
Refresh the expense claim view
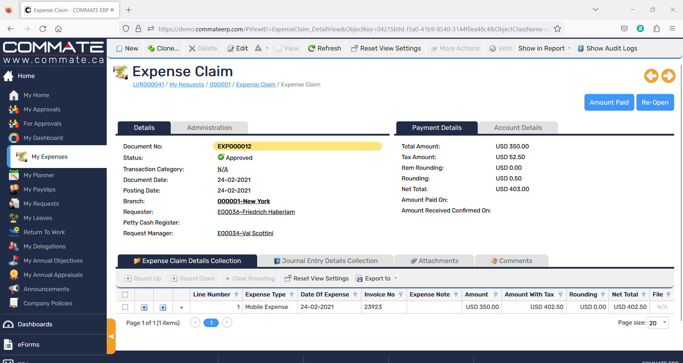click(324, 48)
